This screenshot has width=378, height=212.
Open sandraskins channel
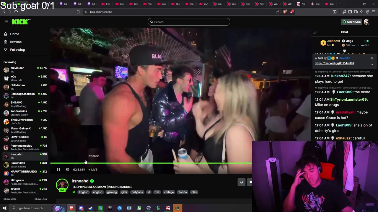25,113
